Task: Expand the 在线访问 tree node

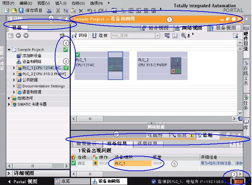Action: click(x=9, y=98)
